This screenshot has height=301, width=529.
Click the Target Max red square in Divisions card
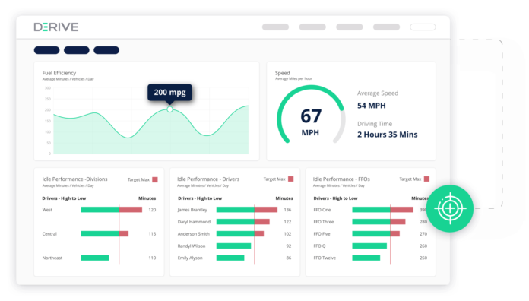tap(155, 179)
